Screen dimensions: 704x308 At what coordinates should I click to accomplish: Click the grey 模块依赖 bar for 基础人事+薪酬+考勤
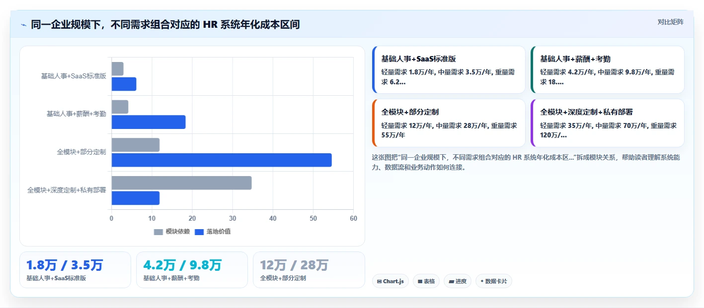pyautogui.click(x=120, y=107)
